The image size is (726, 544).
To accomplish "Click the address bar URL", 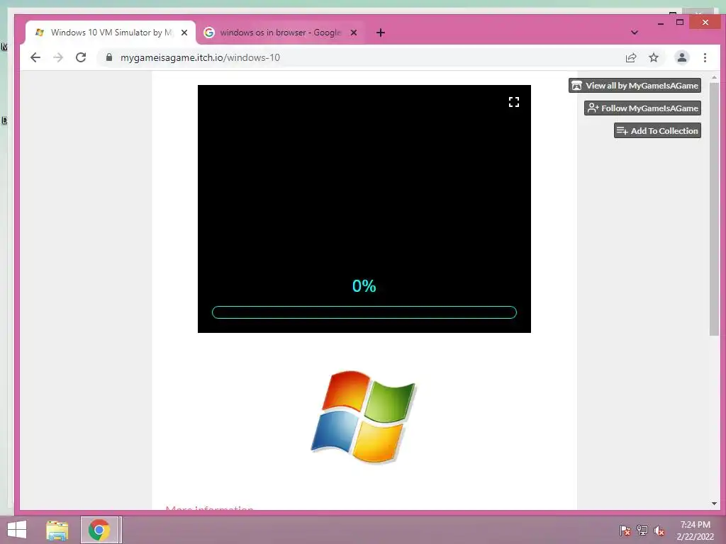I will click(x=200, y=57).
